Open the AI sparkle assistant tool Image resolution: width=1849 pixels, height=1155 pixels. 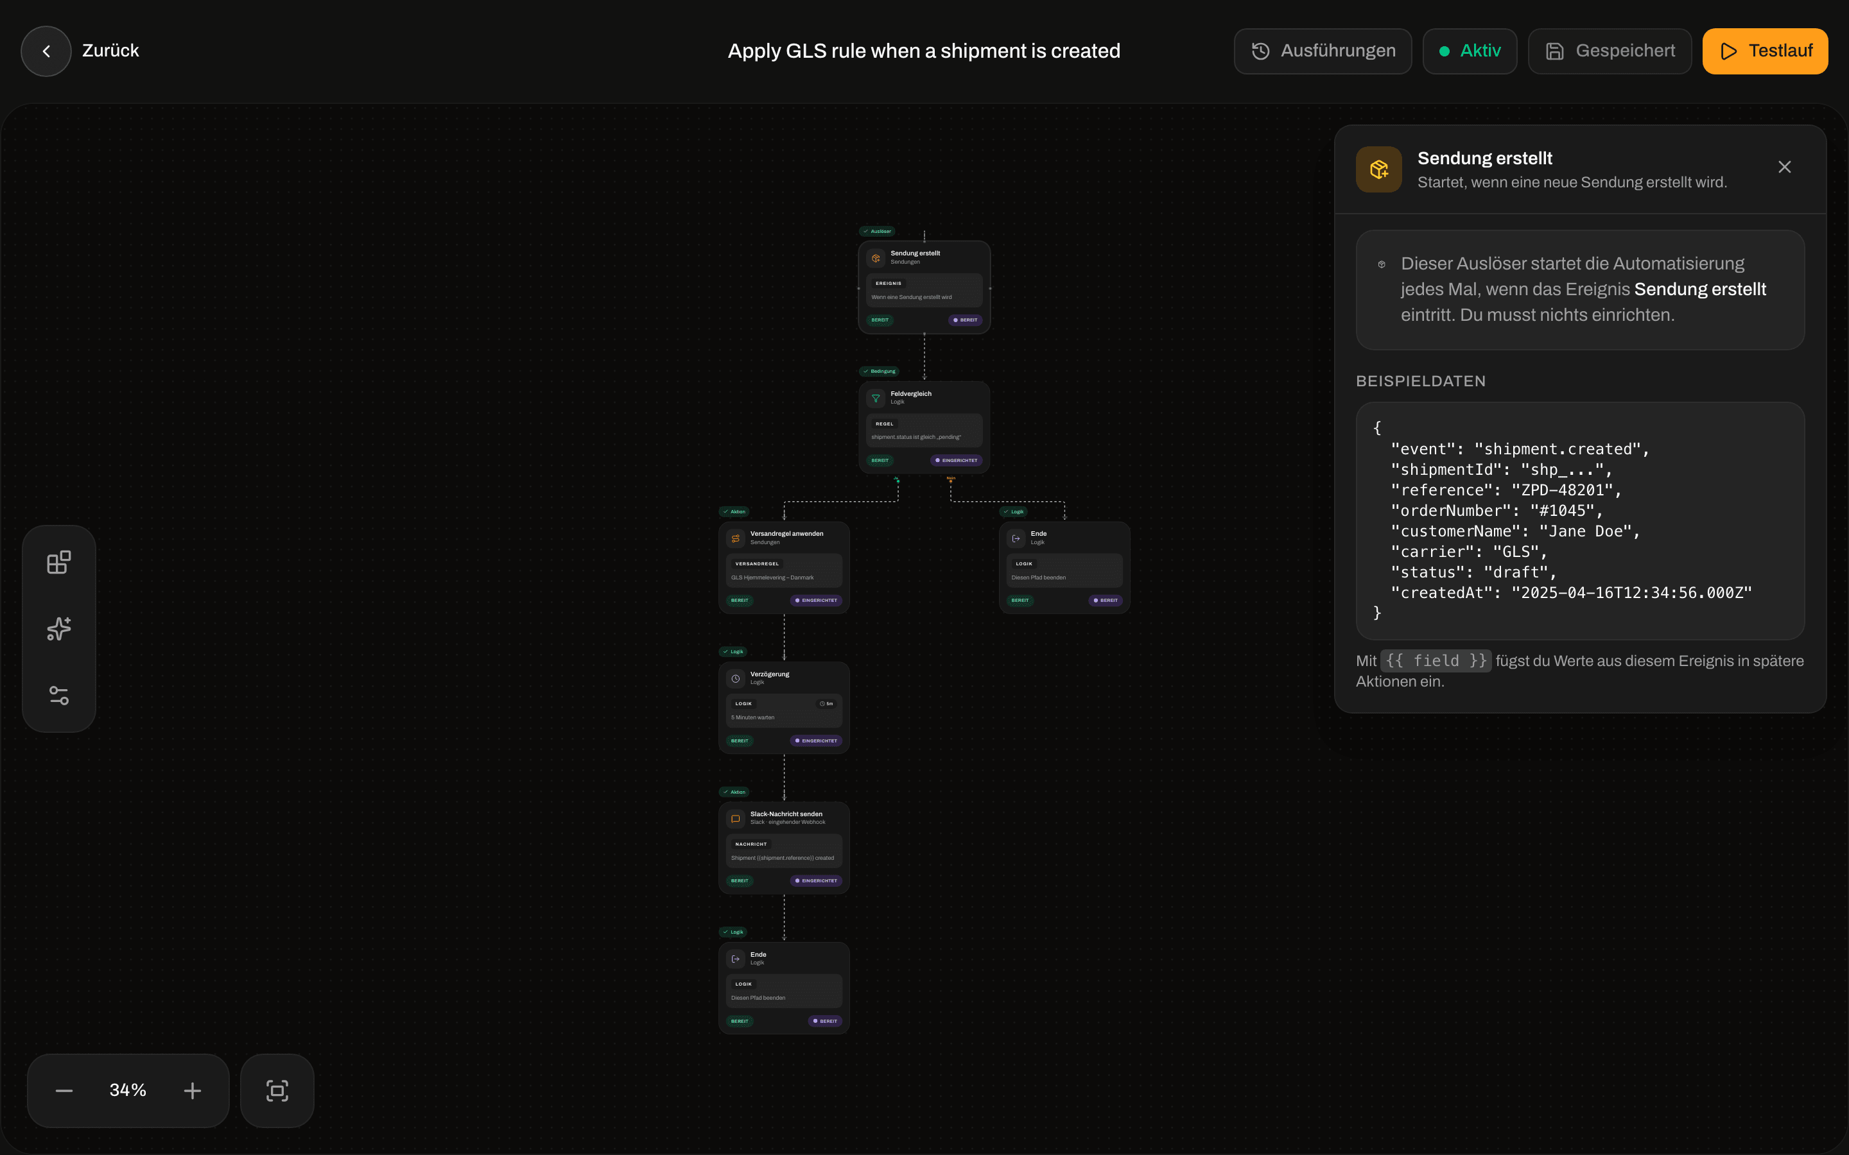[x=59, y=629]
